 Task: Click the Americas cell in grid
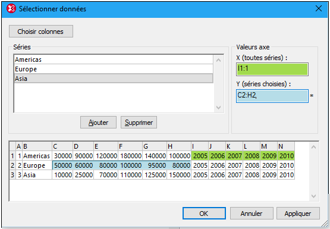click(x=37, y=156)
